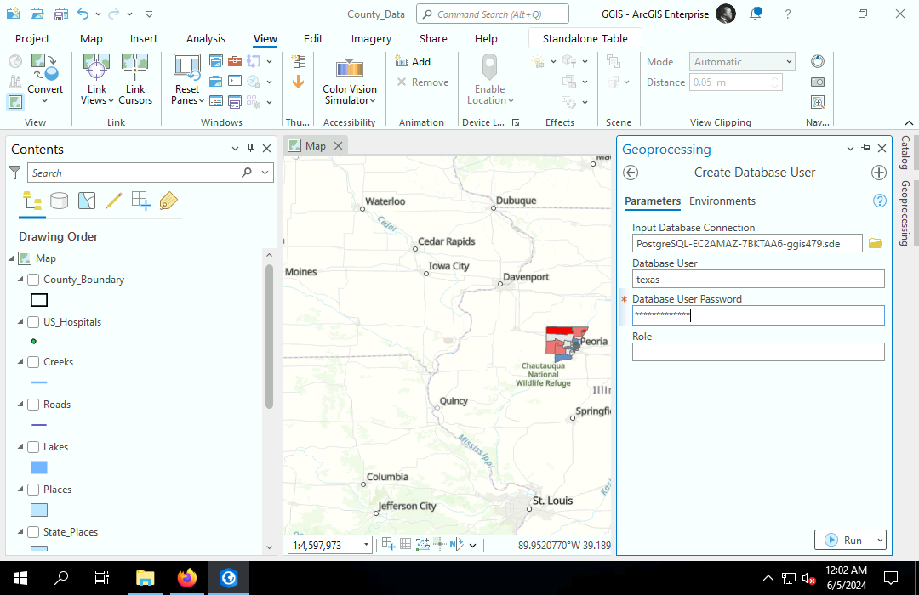The width and height of the screenshot is (919, 595).
Task: Click the Lakes blue symbol swatch
Action: 39,467
